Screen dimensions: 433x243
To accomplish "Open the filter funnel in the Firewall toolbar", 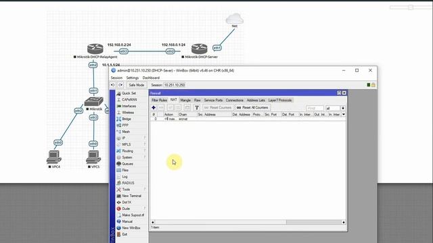I will tap(197, 107).
